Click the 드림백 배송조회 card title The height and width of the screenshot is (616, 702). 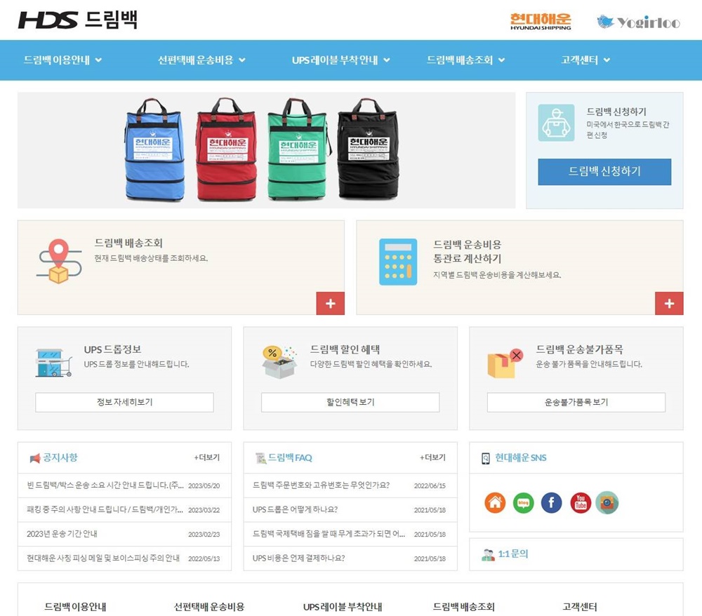128,243
